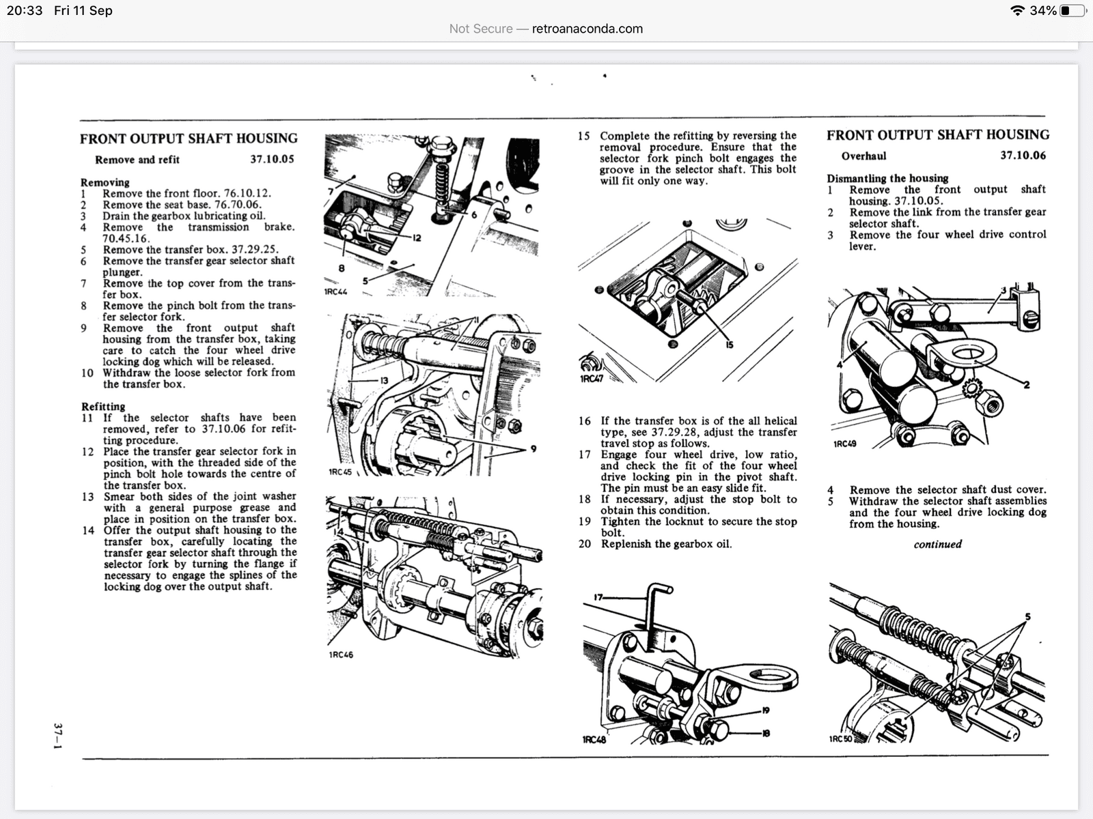The height and width of the screenshot is (819, 1093).
Task: Tap step 8 Remove the pinch bolt
Action: 188,311
